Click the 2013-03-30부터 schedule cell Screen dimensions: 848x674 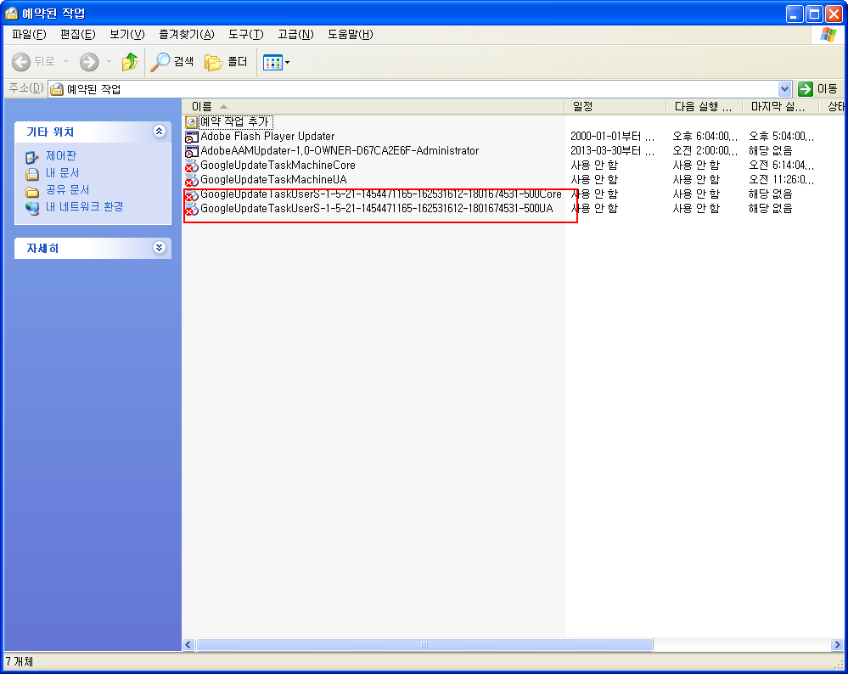click(x=613, y=151)
